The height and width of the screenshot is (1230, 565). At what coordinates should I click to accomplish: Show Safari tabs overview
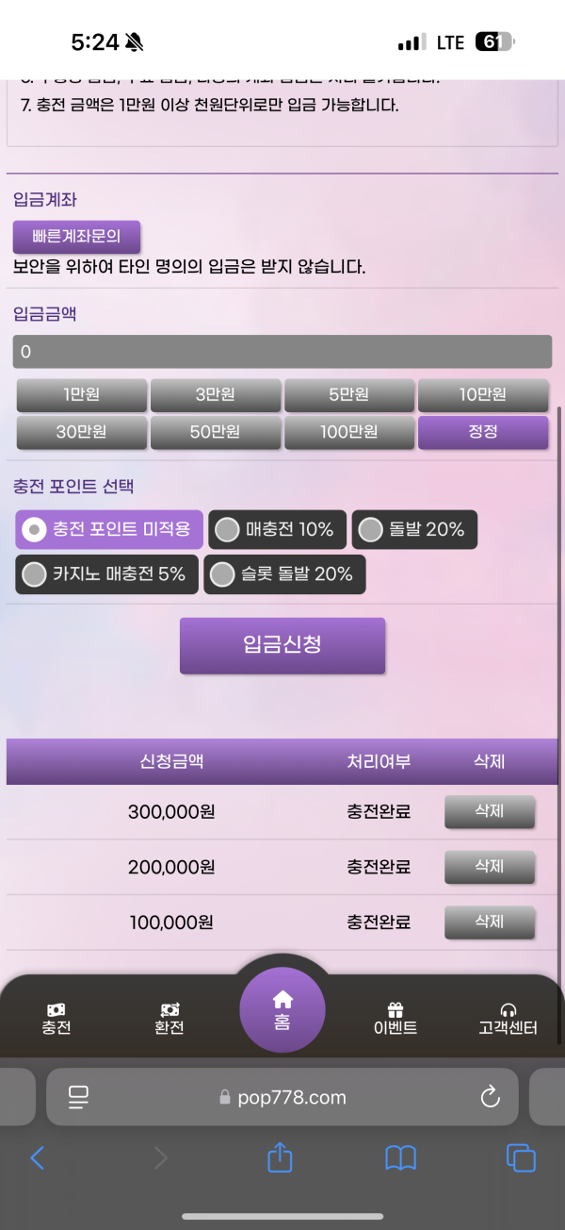pos(520,1157)
